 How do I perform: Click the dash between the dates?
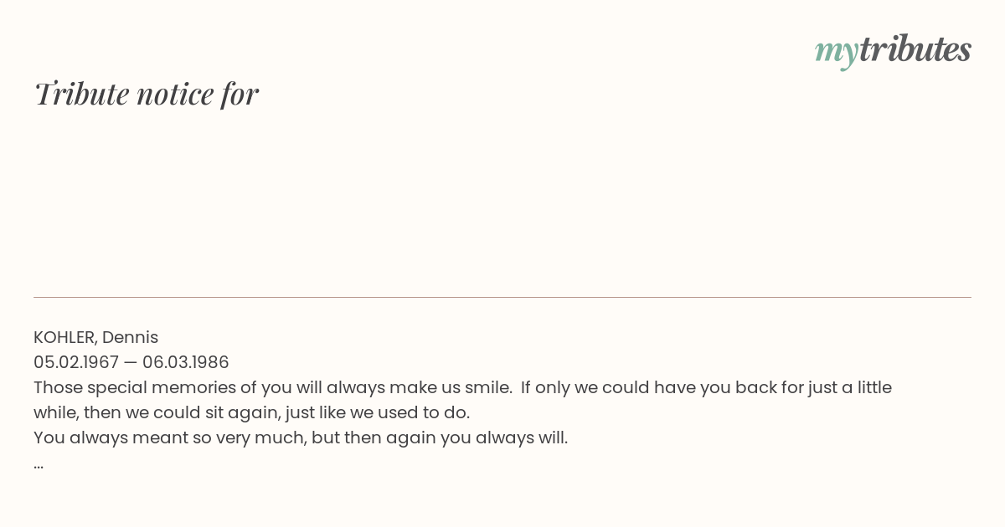(131, 363)
